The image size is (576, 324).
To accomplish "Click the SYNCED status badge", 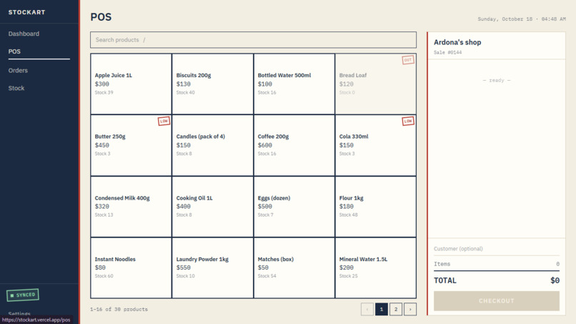I will click(x=23, y=295).
